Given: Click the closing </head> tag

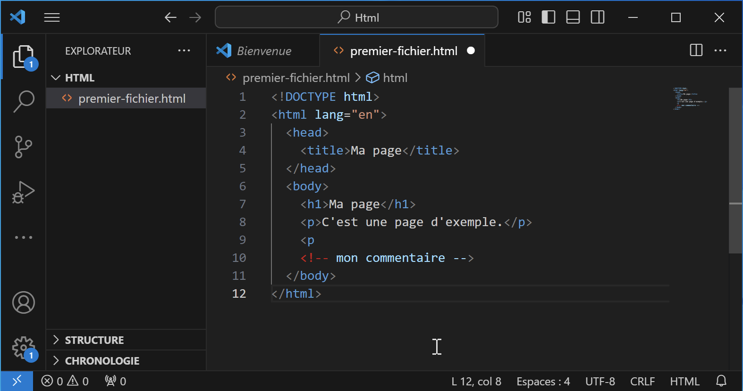Looking at the screenshot, I should click(x=311, y=168).
